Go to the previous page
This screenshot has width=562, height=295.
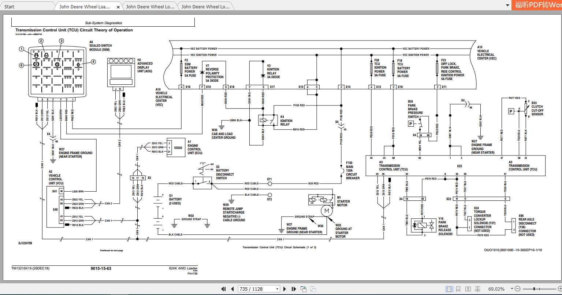tap(232, 289)
